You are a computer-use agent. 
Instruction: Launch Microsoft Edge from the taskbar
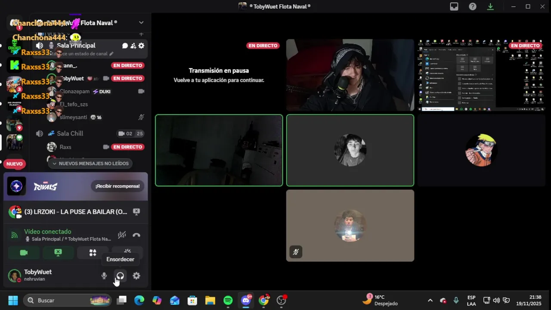pyautogui.click(x=139, y=300)
